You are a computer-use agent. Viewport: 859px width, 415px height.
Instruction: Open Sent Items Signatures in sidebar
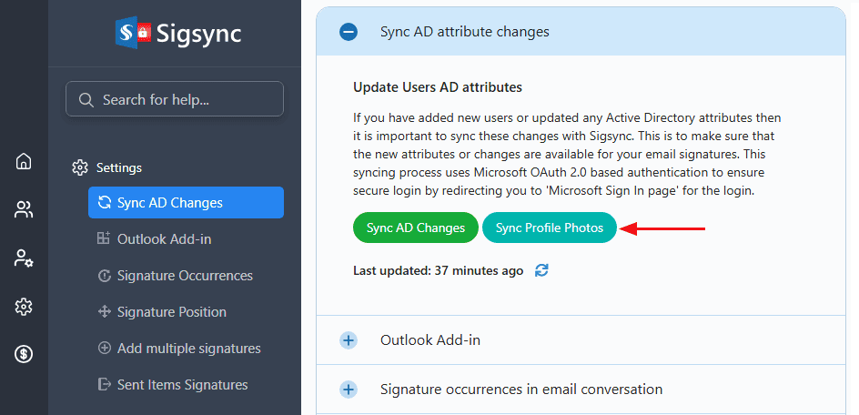[x=182, y=385]
